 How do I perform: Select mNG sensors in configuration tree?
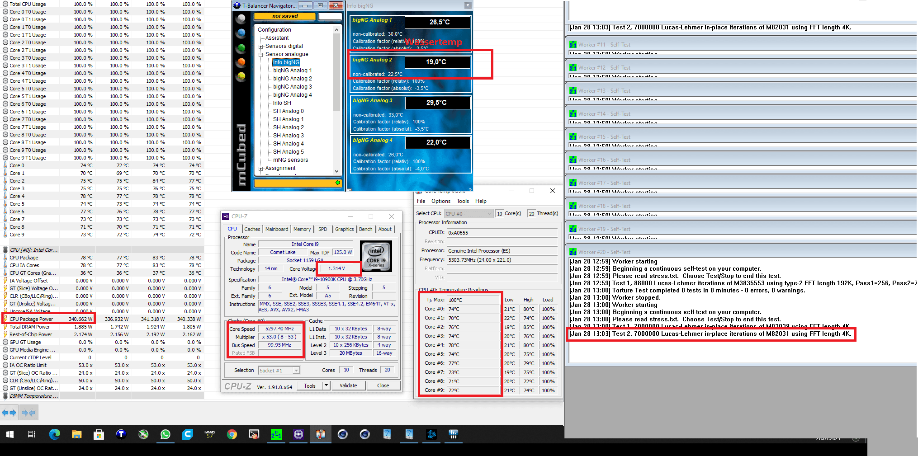290,160
